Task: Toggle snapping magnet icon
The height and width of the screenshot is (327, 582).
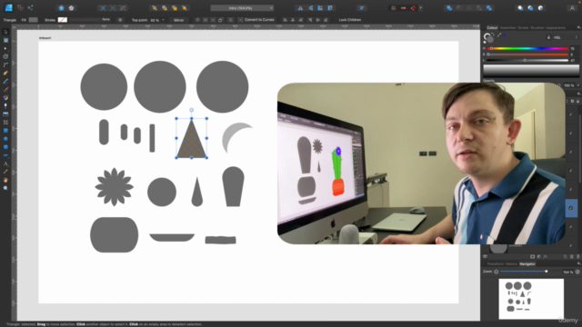Action: click(413, 8)
